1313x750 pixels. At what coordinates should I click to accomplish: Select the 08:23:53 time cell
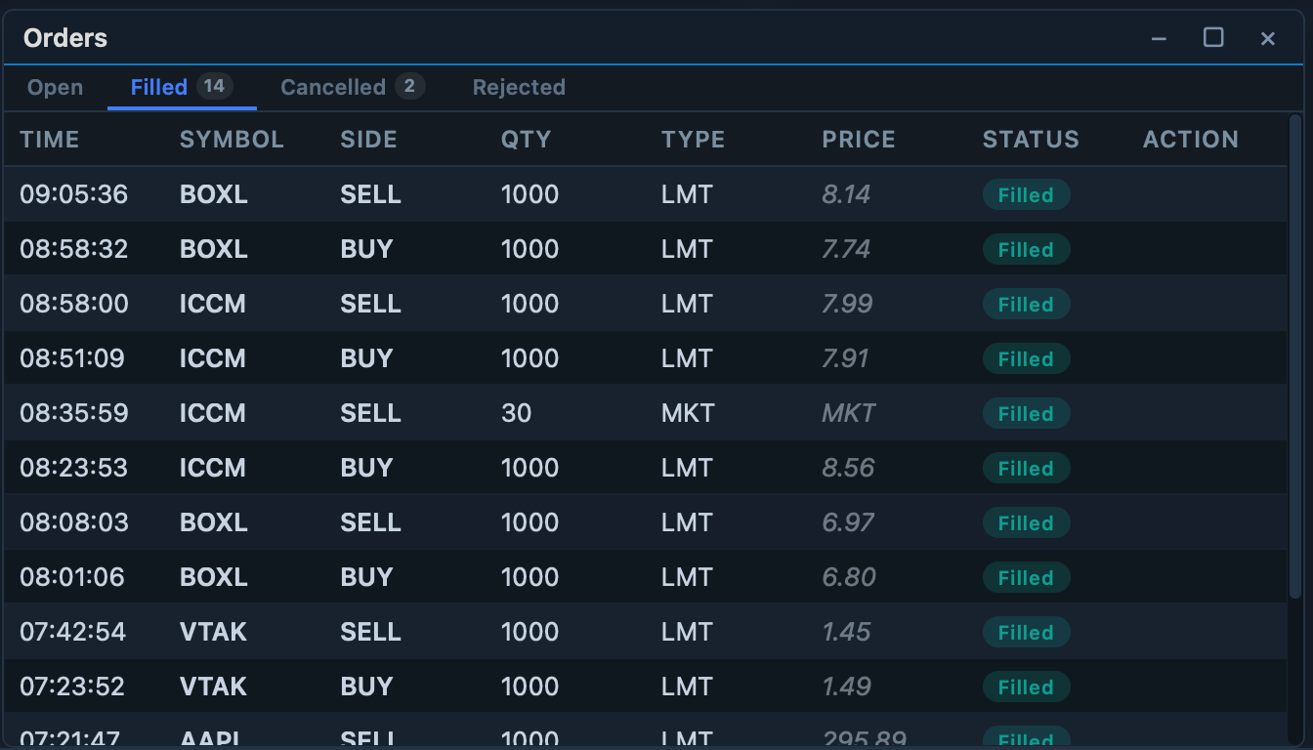coord(73,468)
